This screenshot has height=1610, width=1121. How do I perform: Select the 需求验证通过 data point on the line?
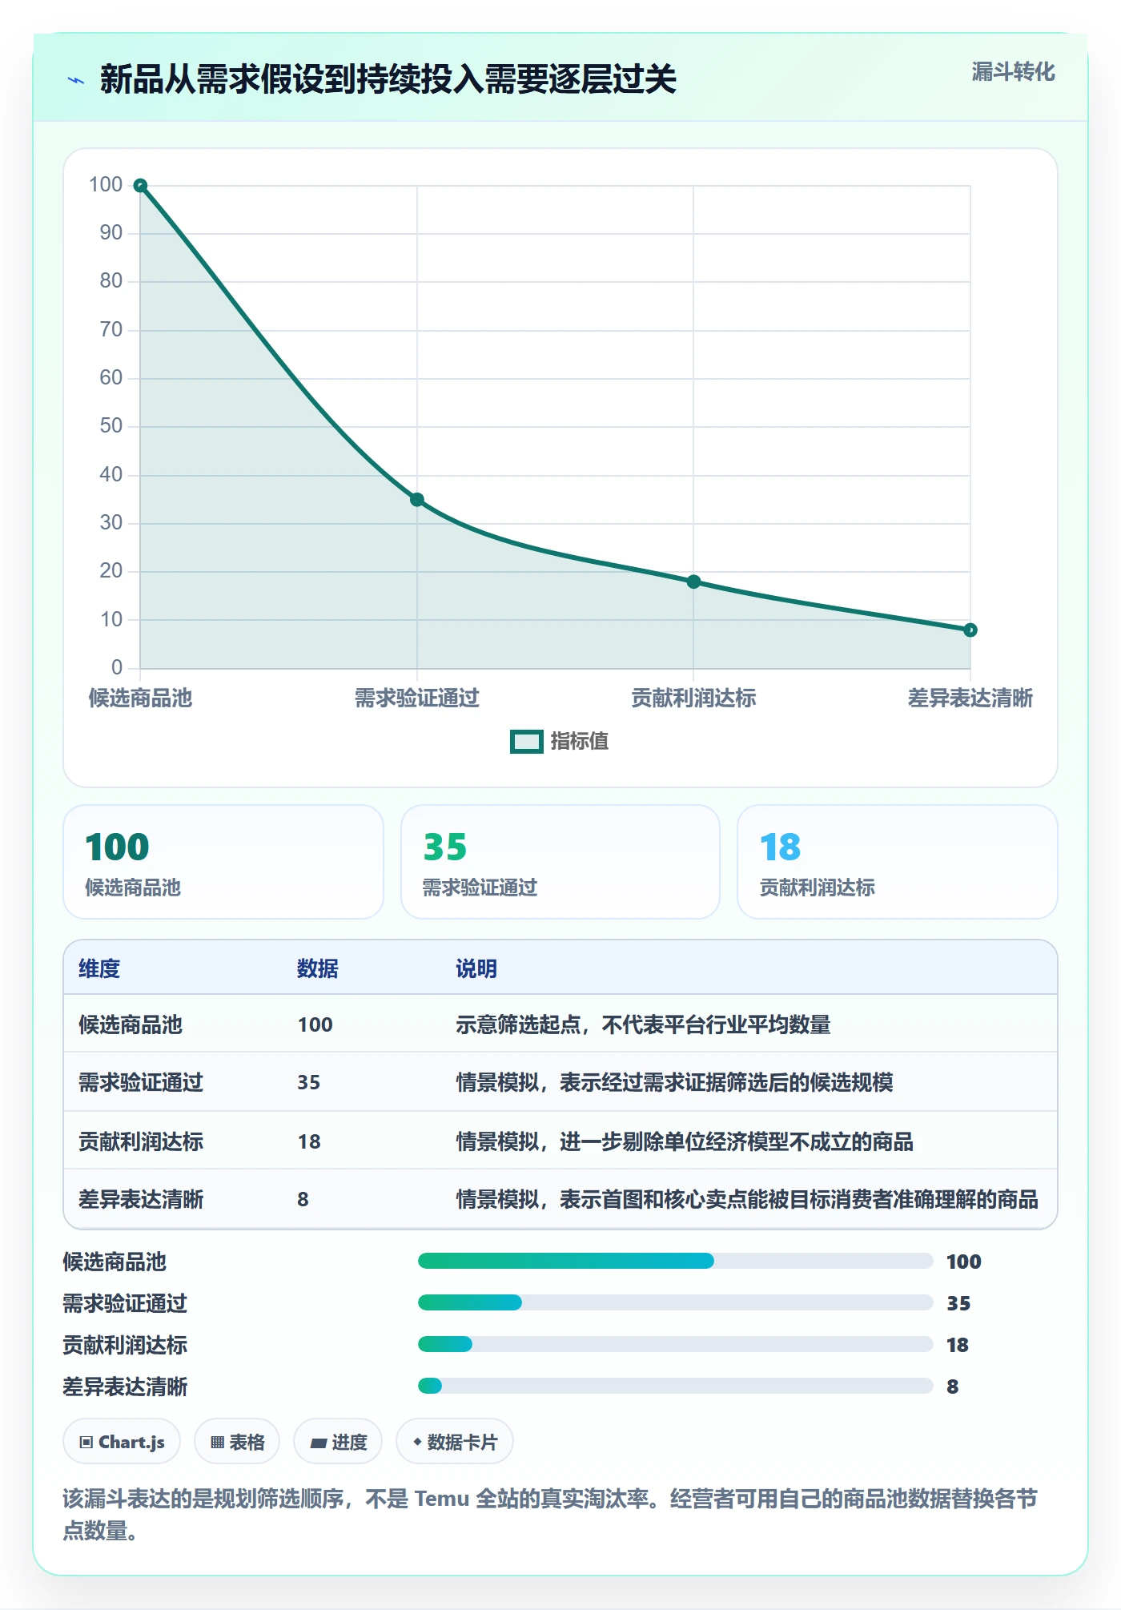click(417, 500)
